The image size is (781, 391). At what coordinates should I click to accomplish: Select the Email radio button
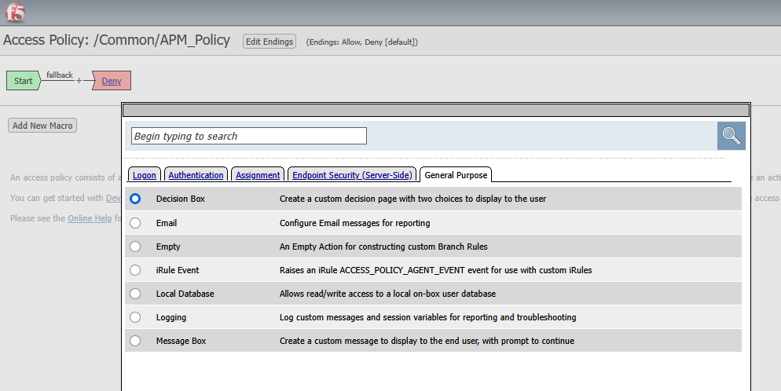tap(135, 223)
